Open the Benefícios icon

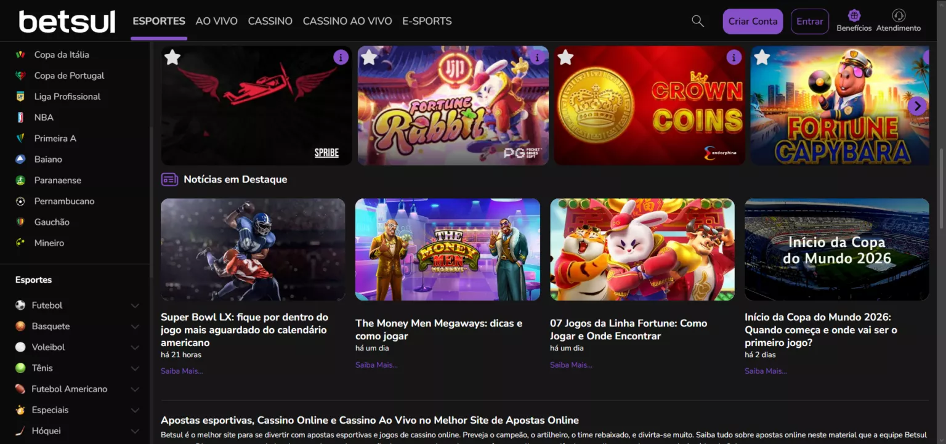click(854, 16)
